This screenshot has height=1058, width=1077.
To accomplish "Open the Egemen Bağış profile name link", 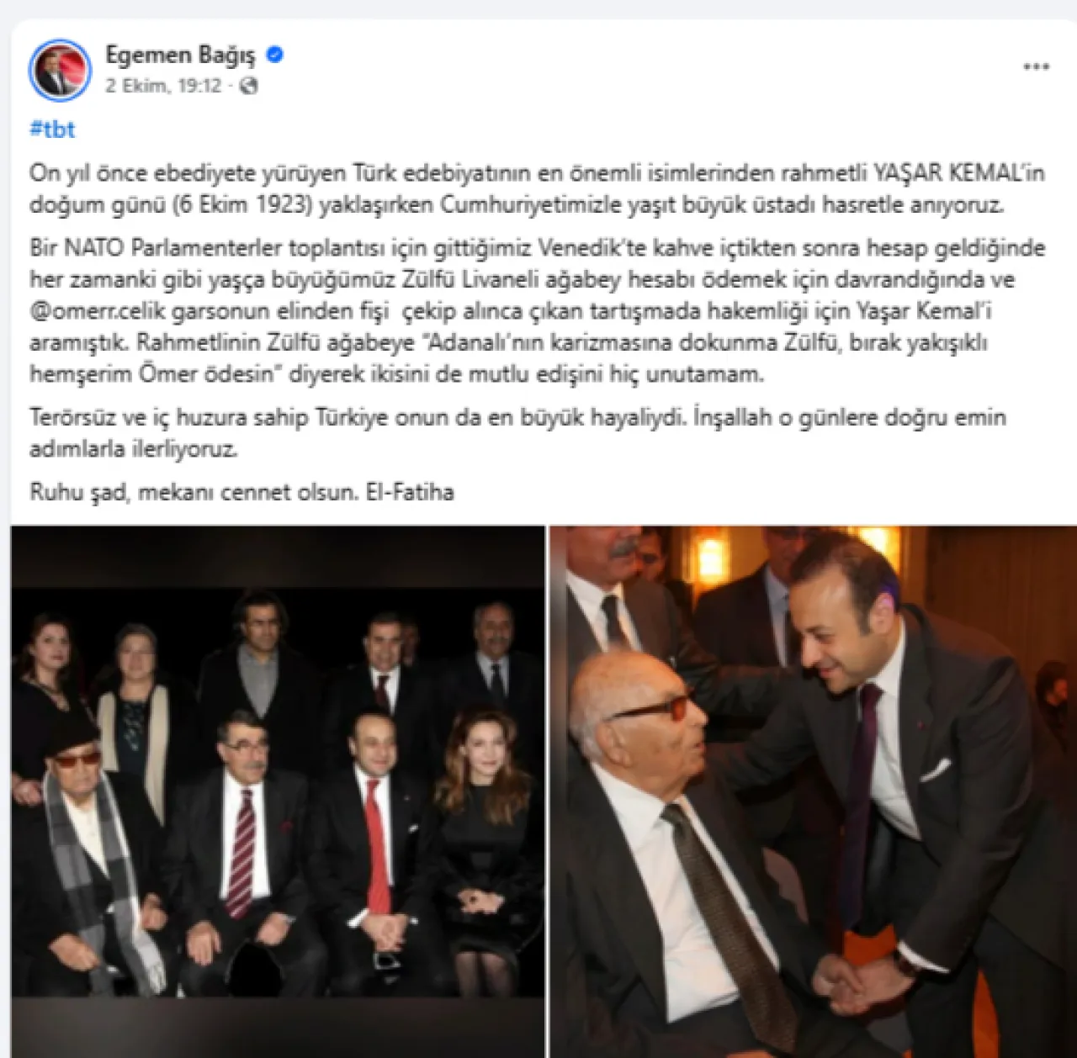I will [179, 55].
